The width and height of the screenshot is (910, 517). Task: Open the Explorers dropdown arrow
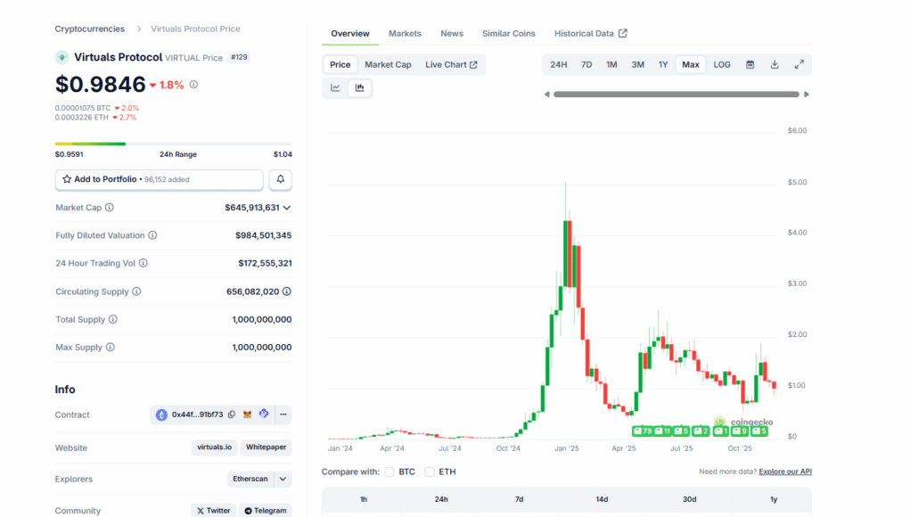point(283,479)
